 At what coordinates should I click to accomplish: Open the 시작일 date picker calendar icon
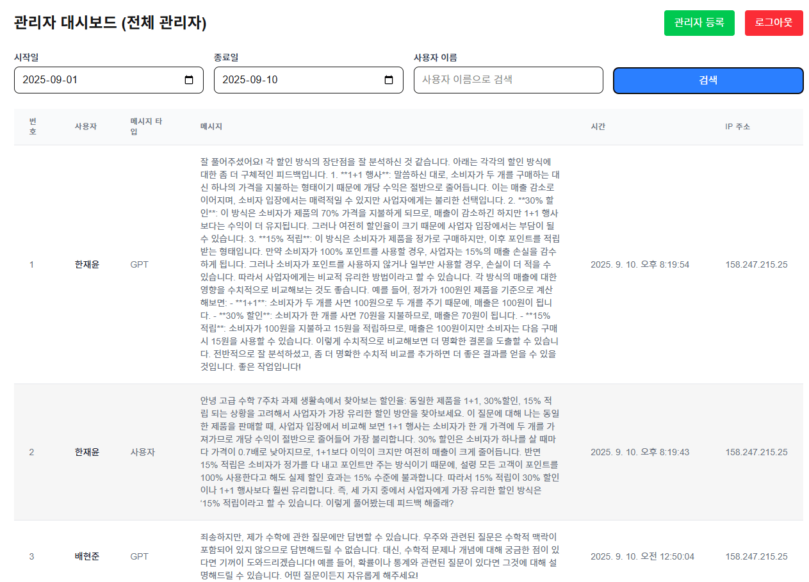(x=190, y=79)
